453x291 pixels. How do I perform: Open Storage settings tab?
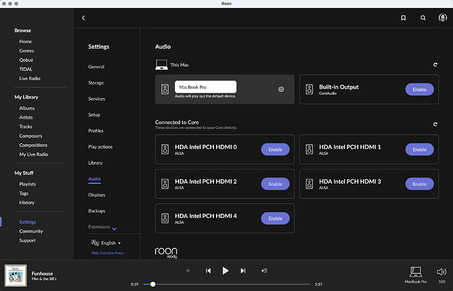(96, 83)
